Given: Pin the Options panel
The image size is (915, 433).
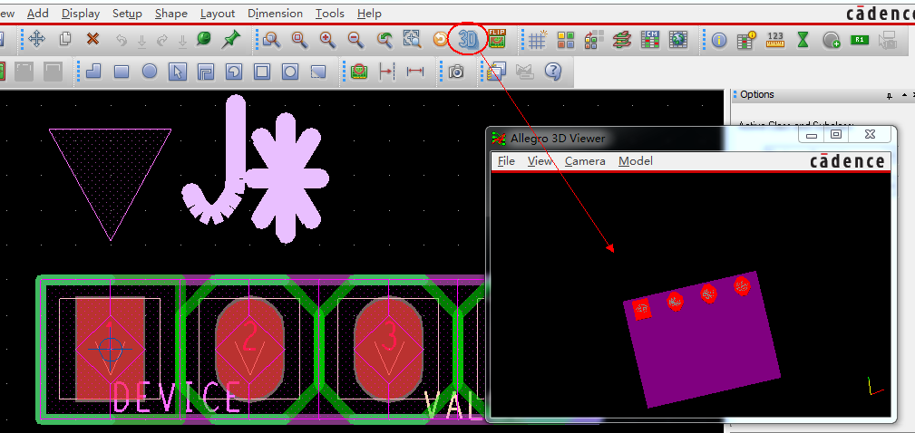Looking at the screenshot, I should [889, 95].
